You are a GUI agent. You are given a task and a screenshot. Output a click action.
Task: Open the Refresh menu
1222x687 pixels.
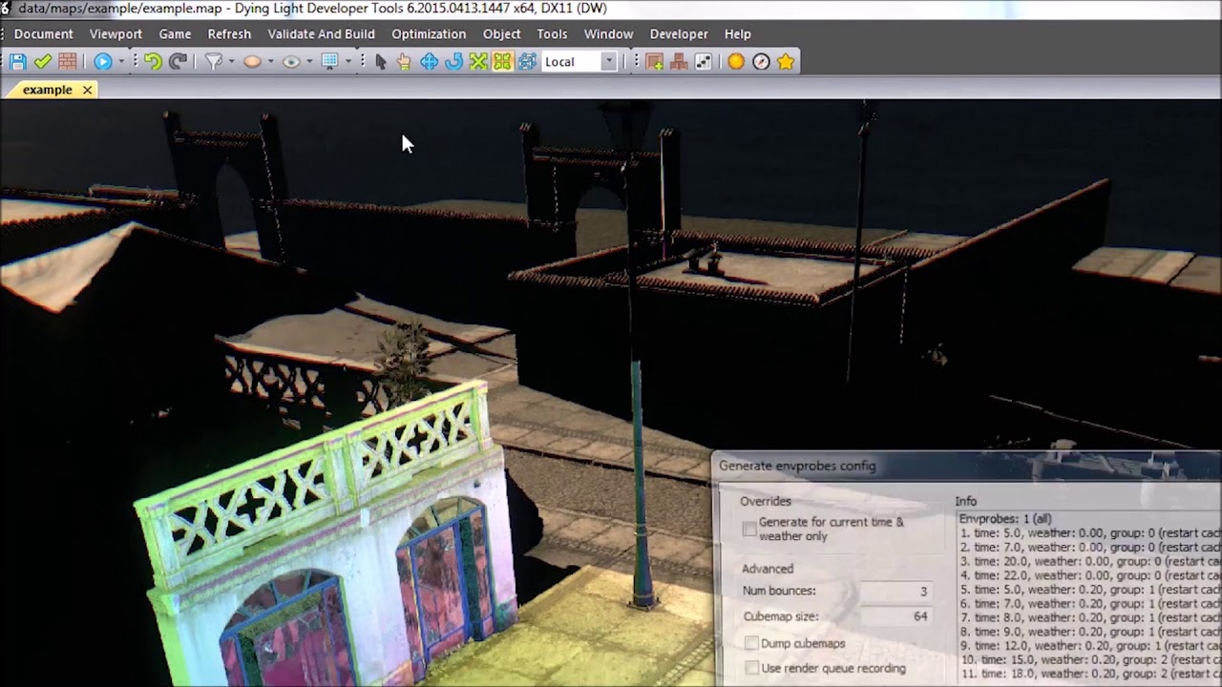[x=229, y=33]
